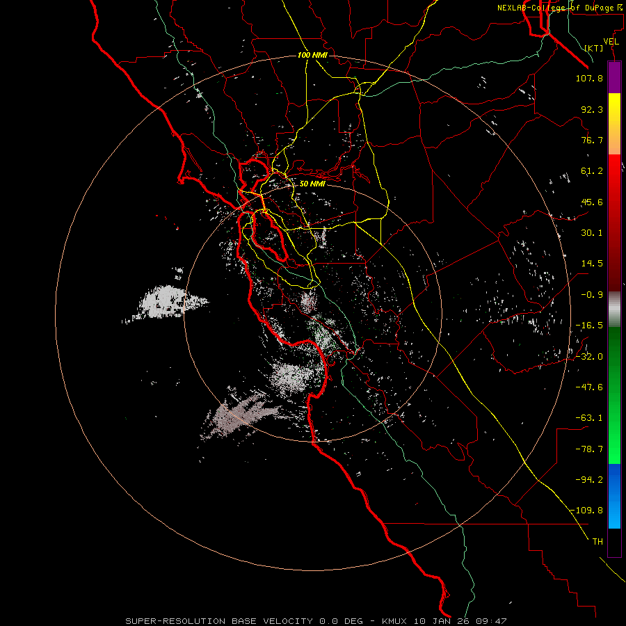
Task: Click the -94.2 velocity scale value
Action: [x=589, y=480]
